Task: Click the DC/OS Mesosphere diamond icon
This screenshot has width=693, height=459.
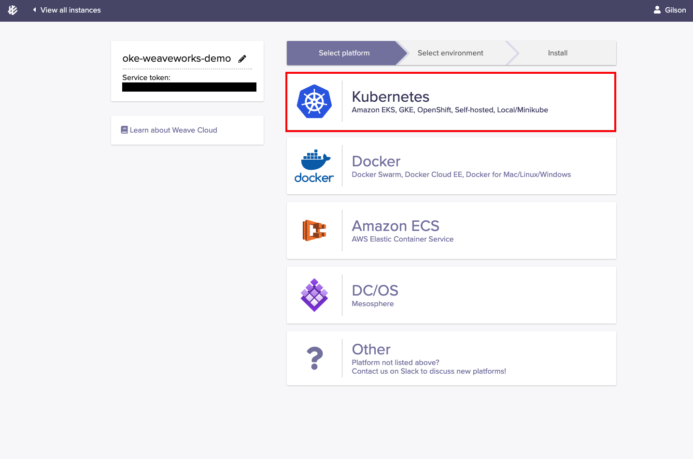Action: pos(314,295)
